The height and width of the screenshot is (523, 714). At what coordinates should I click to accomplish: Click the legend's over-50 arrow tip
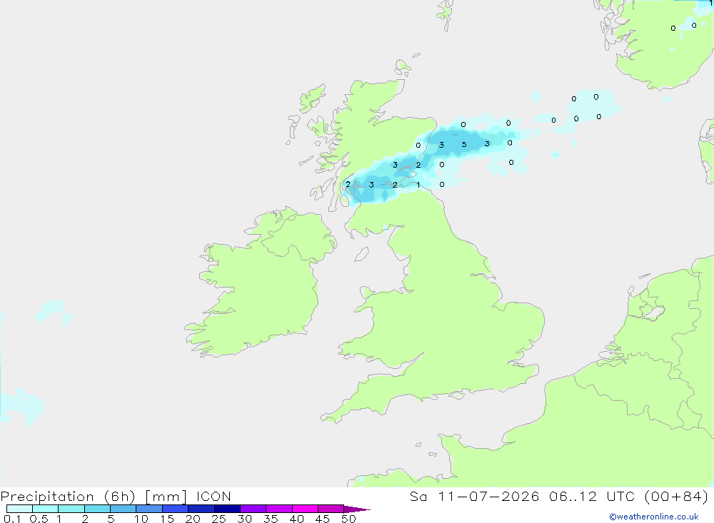click(x=357, y=509)
